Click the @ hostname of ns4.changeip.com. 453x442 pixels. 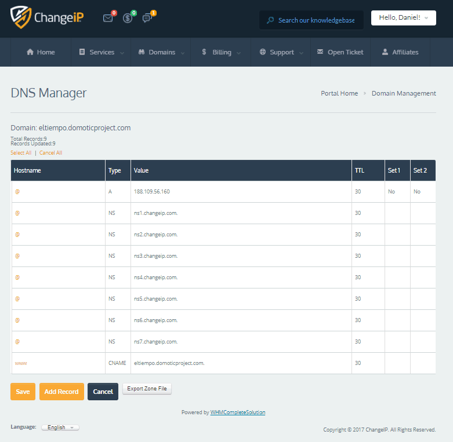coord(17,277)
